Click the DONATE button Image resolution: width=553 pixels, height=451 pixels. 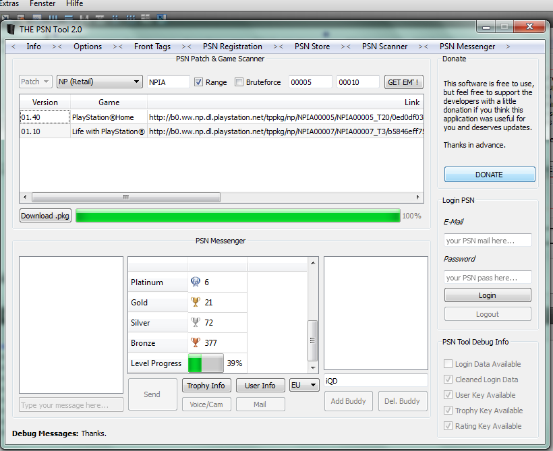(489, 175)
